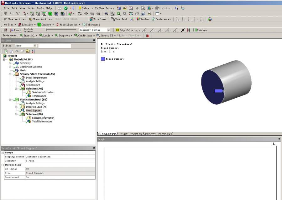Switch to the Print Preview tab
282x200 pixels.
tap(130, 134)
